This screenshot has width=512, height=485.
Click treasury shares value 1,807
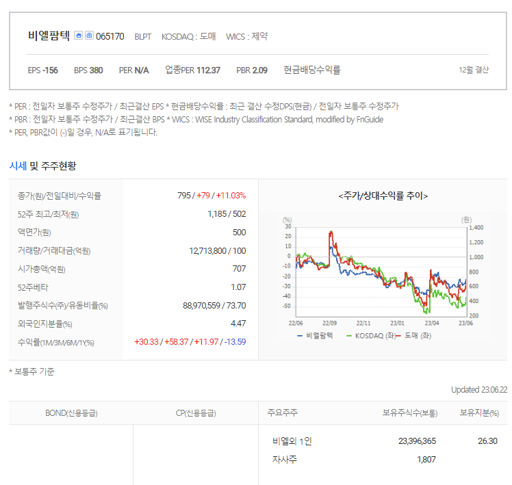coord(426,460)
